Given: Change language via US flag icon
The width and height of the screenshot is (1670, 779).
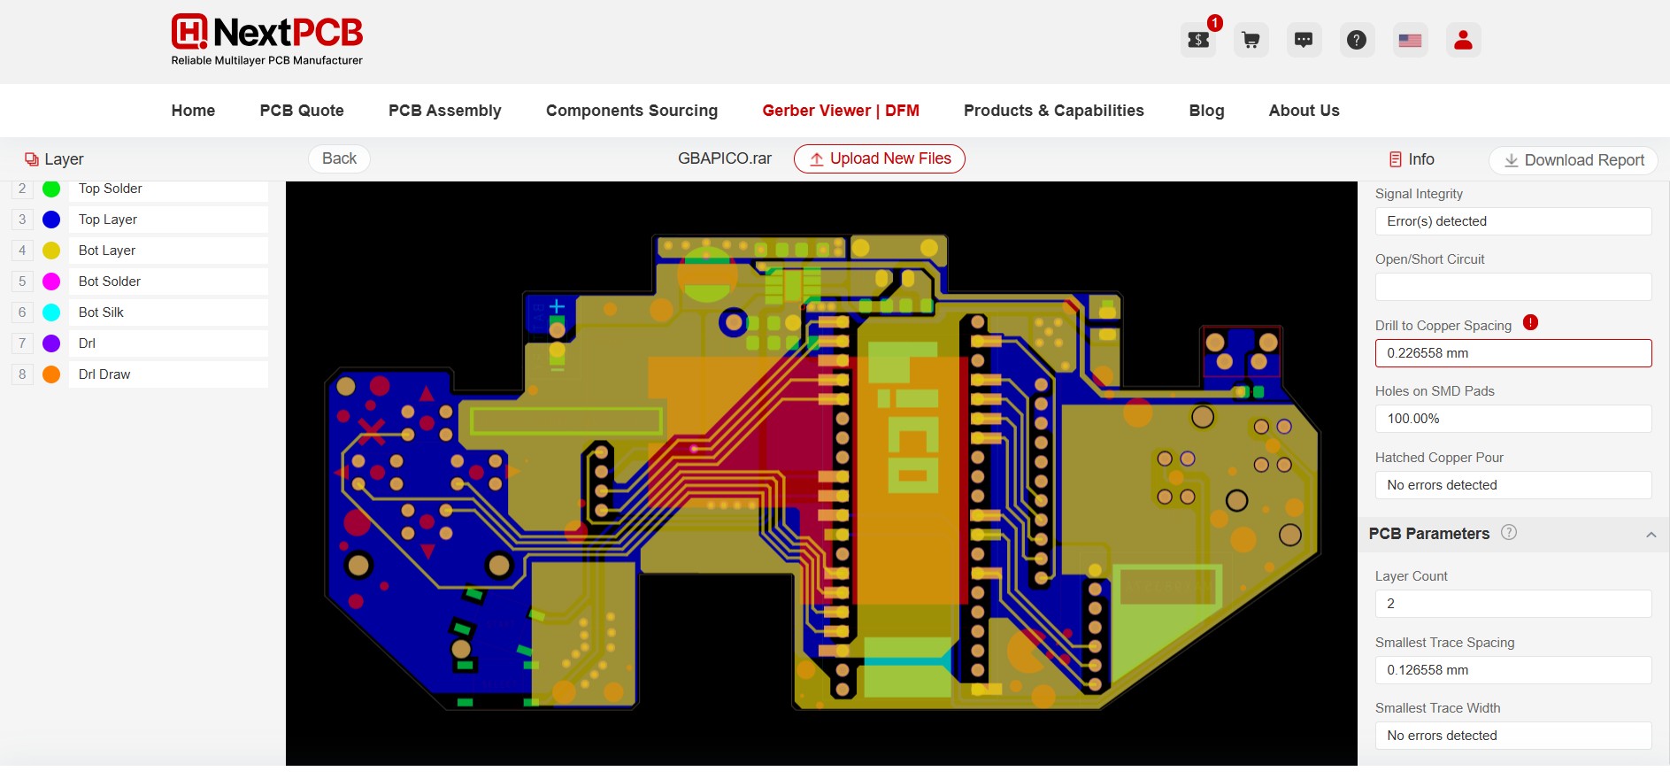Looking at the screenshot, I should (x=1410, y=40).
